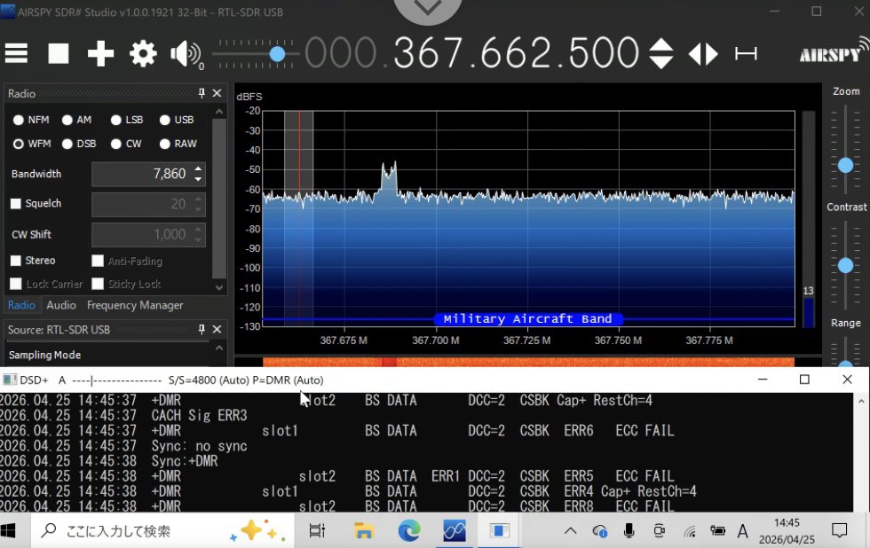Launch Microsoft Edge from taskbar
The width and height of the screenshot is (870, 548).
pyautogui.click(x=409, y=531)
